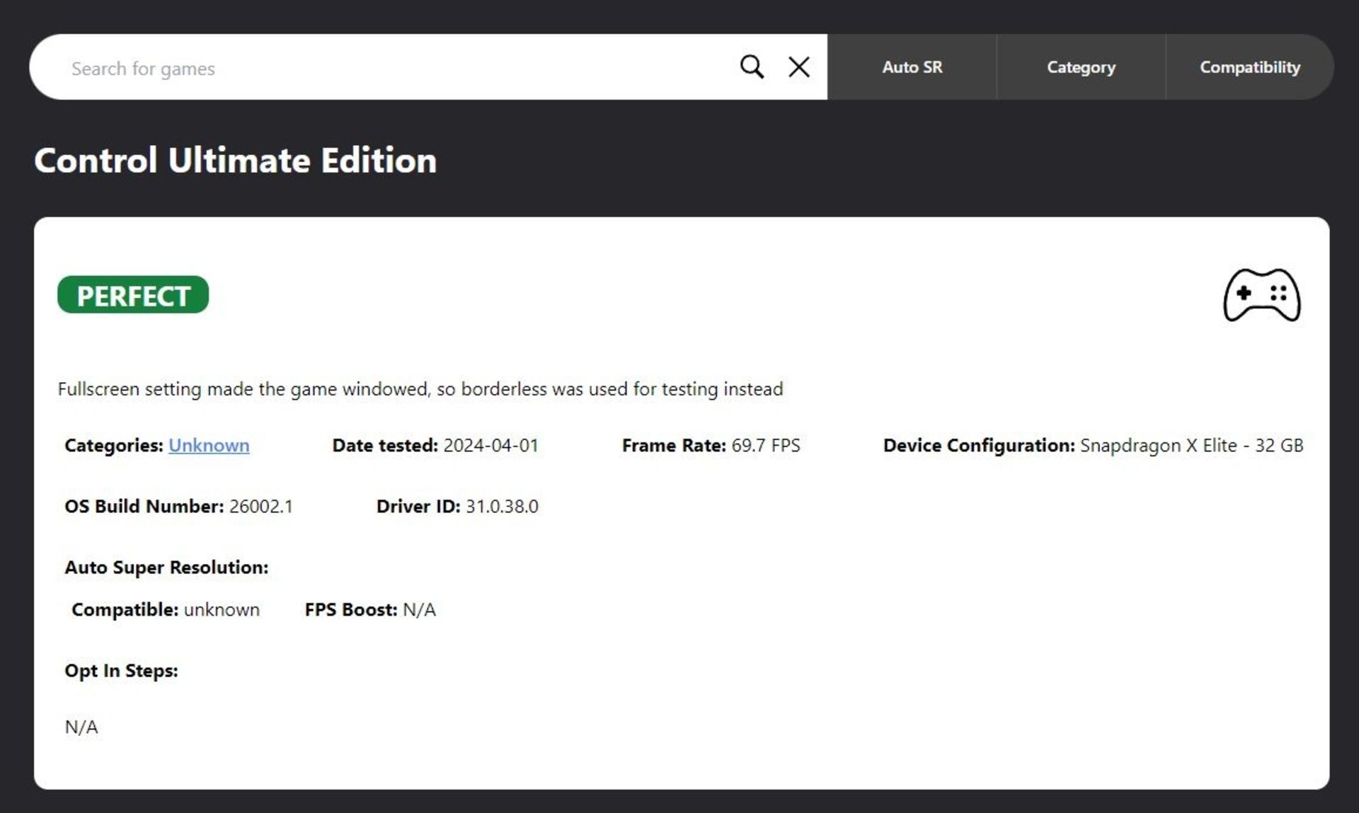Select the fullscreen setting note text
The width and height of the screenshot is (1359, 813).
tap(420, 389)
